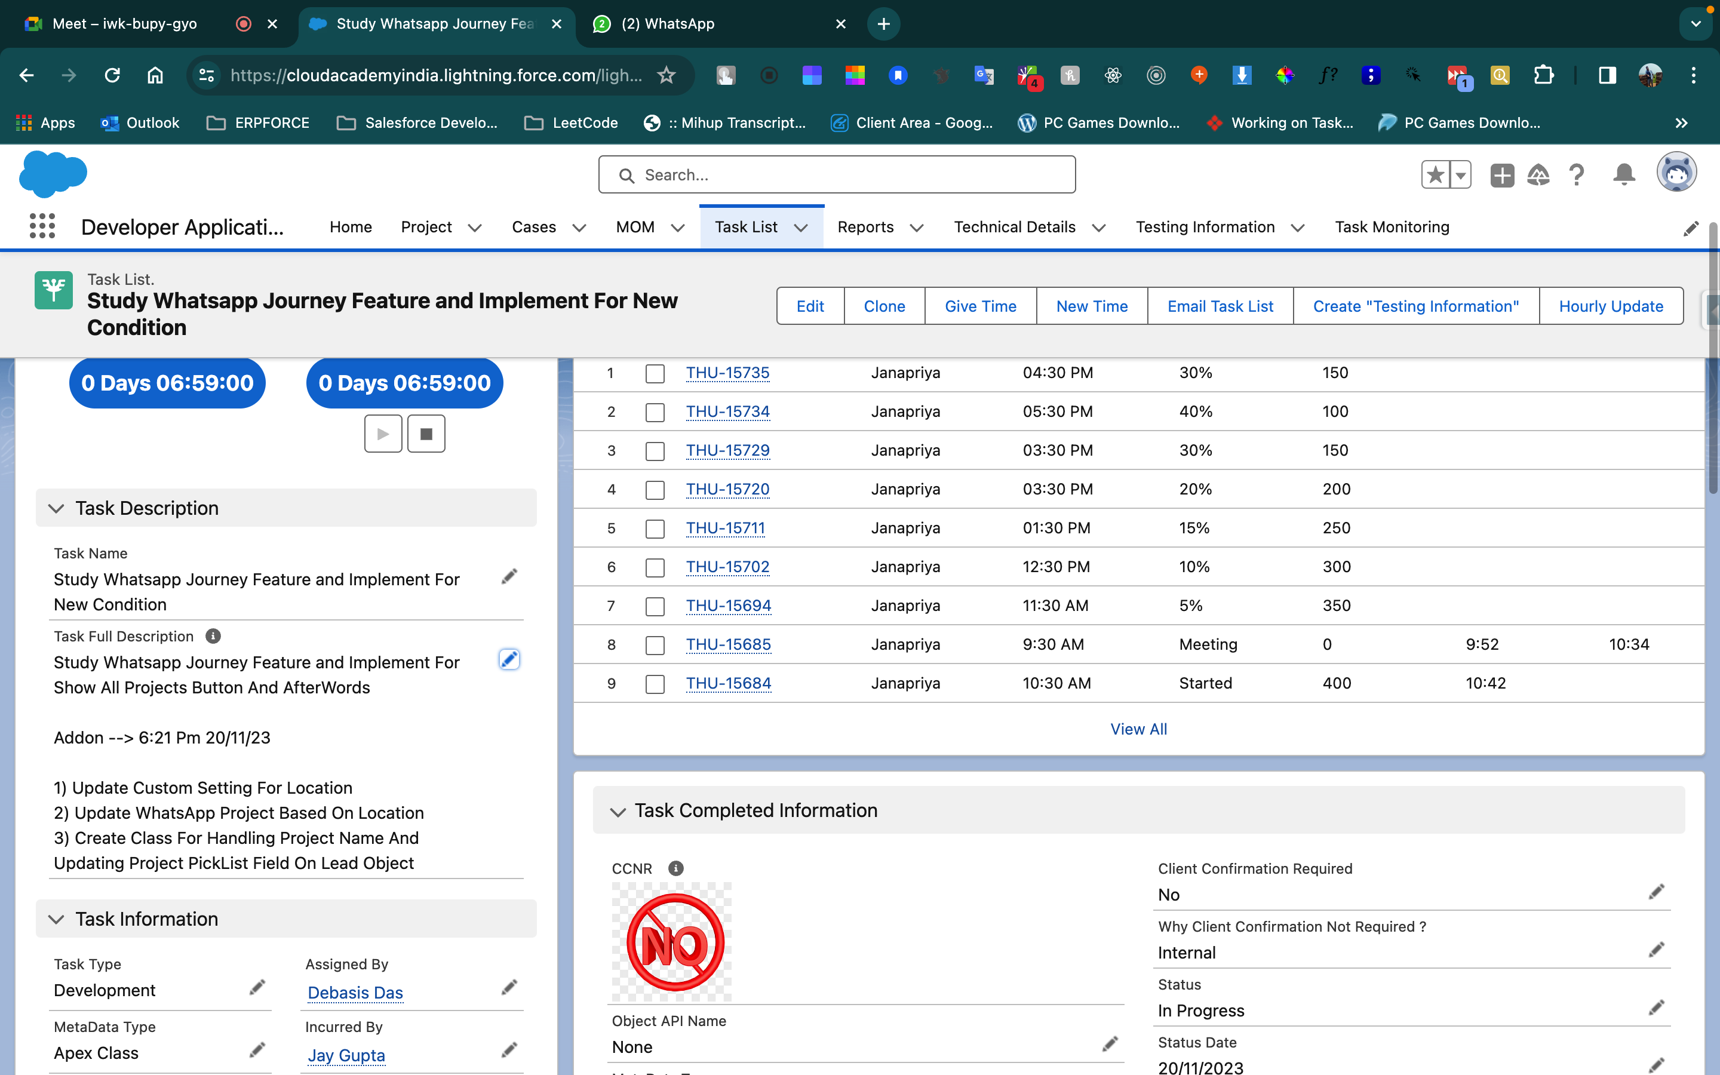Image resolution: width=1720 pixels, height=1075 pixels.
Task: Open the Trailhead guidance center icon
Action: pyautogui.click(x=1538, y=175)
